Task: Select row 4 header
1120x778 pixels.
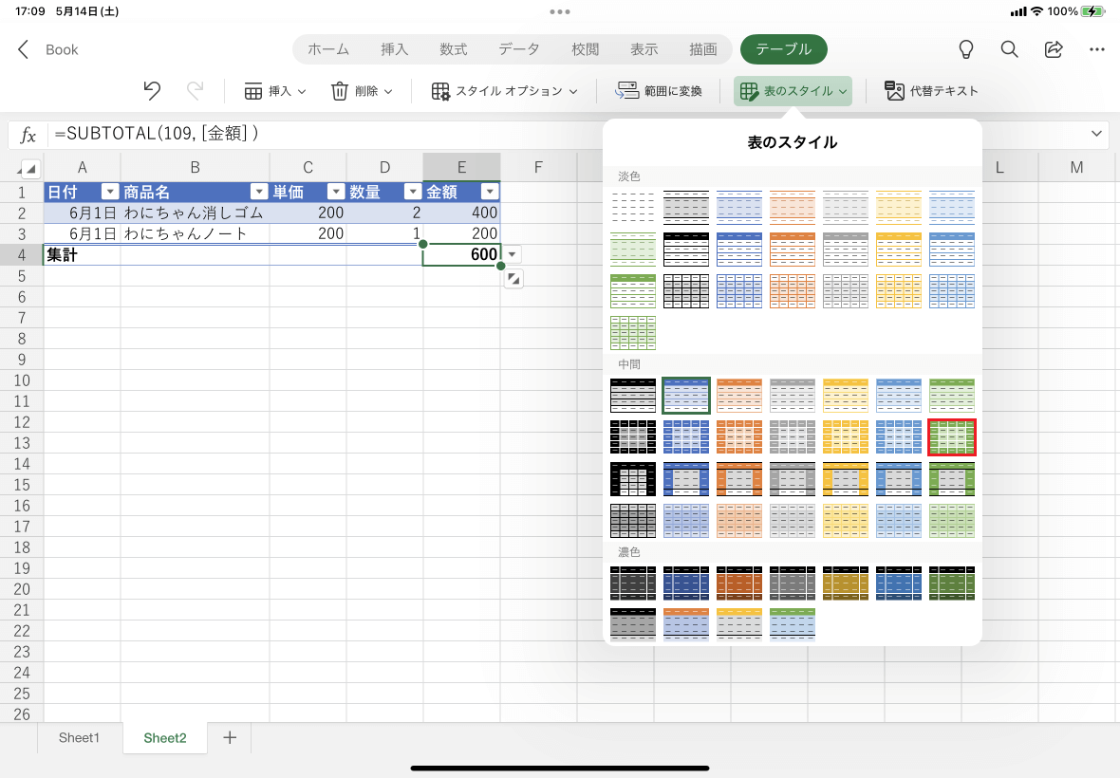Action: point(22,255)
